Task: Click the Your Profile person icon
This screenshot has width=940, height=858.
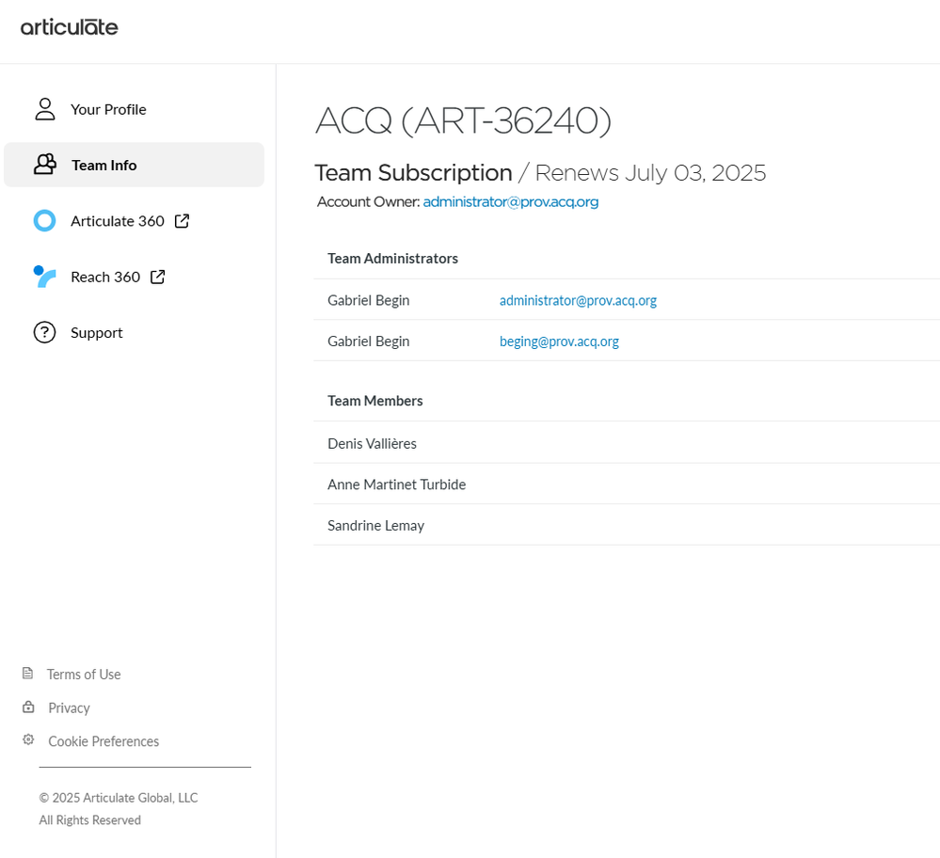Action: click(x=45, y=109)
